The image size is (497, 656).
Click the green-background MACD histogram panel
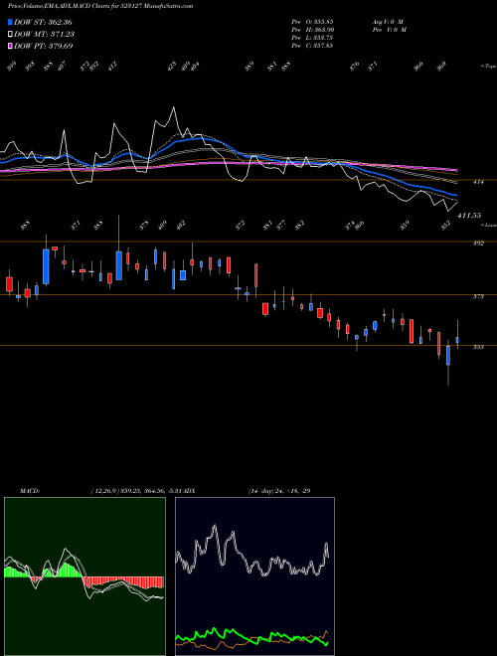[x=84, y=576]
